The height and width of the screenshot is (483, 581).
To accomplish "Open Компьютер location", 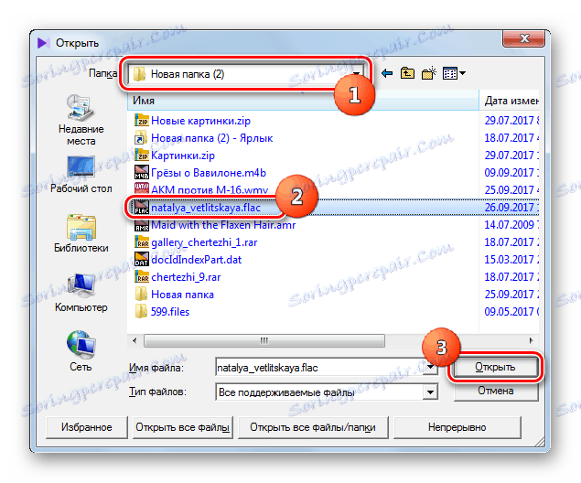I will coord(81,293).
